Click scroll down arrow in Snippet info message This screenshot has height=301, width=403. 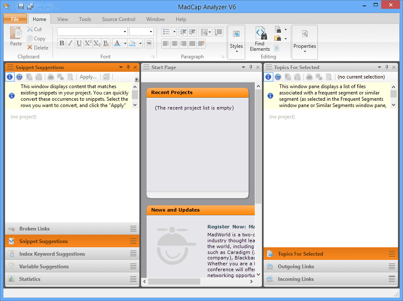(135, 105)
